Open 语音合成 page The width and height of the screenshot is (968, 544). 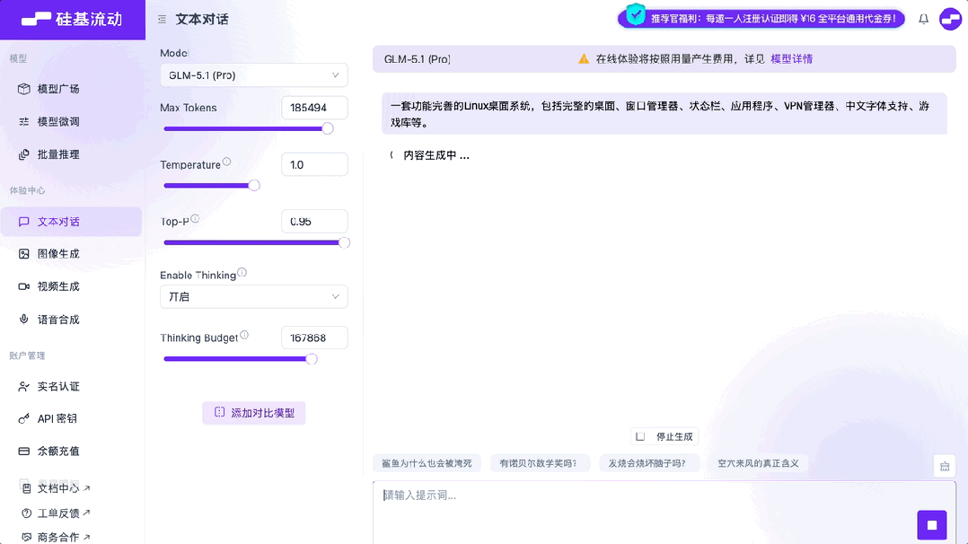point(71,320)
